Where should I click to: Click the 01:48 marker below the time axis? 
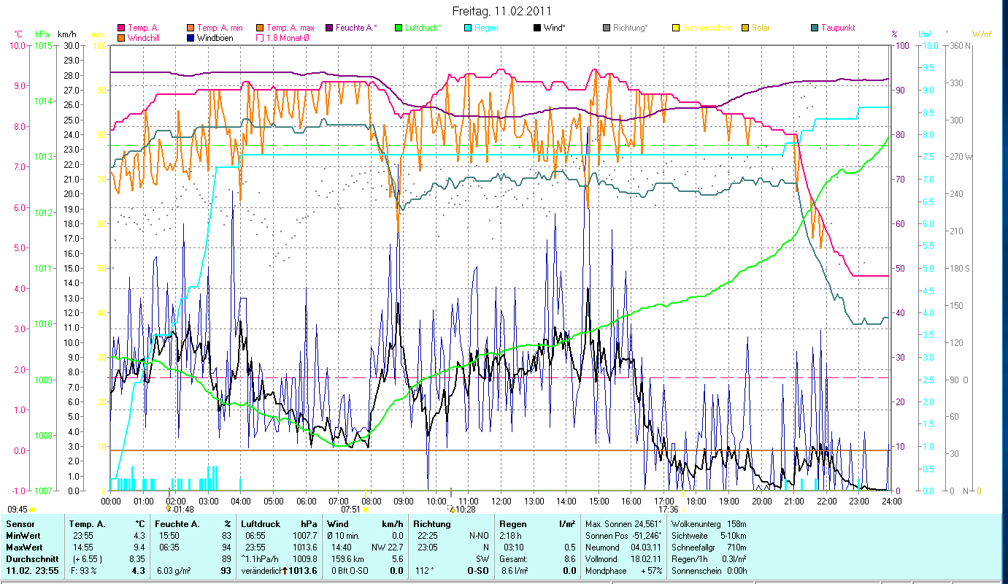[x=182, y=510]
